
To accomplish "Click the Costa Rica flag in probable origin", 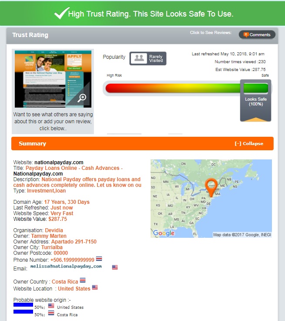I will click(51, 313).
